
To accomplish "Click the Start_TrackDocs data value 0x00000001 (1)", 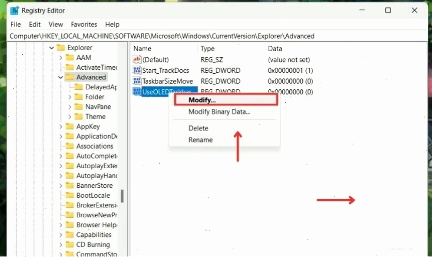I will tap(290, 70).
